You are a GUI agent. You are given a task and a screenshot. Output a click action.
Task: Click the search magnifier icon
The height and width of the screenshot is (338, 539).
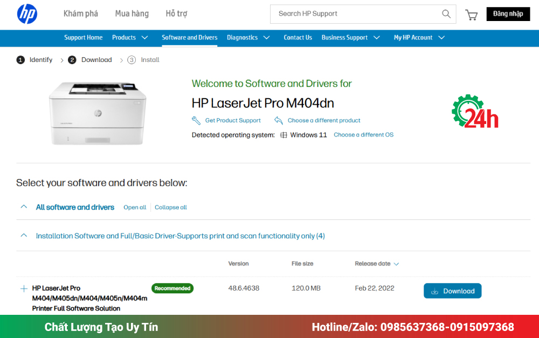click(446, 14)
